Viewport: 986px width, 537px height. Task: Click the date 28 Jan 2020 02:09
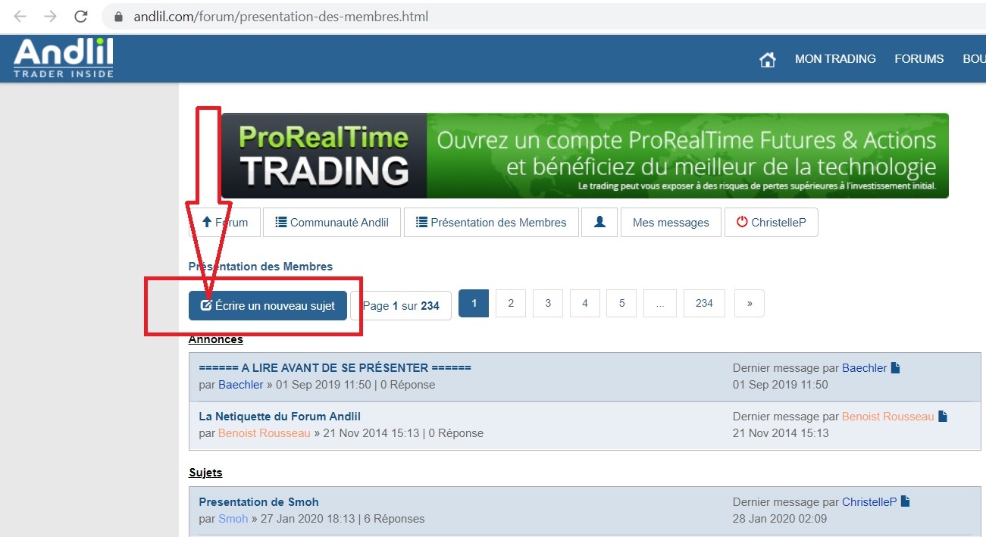tap(780, 519)
